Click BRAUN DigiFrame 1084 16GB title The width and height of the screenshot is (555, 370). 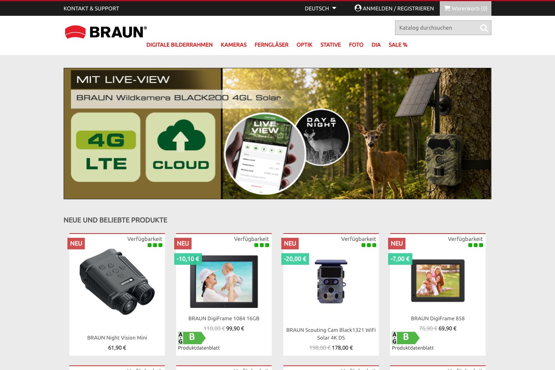(x=224, y=318)
